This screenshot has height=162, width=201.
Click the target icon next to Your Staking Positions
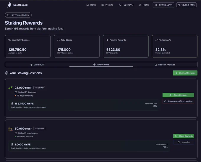(7, 73)
